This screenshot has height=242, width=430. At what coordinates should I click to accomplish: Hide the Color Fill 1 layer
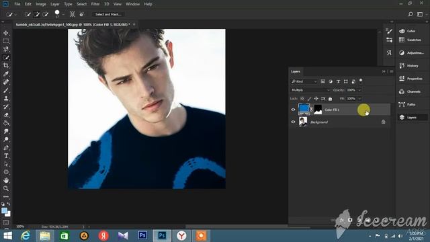click(x=293, y=110)
